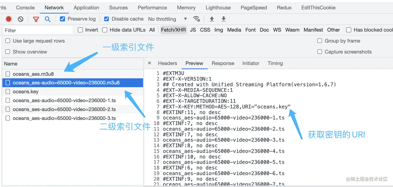This screenshot has height=187, width=393.
Task: Select the oceans.key request
Action: (73, 92)
